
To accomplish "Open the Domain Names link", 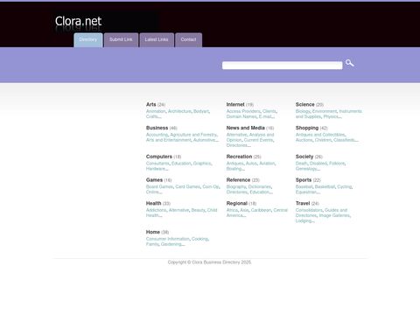I will pyautogui.click(x=241, y=116).
